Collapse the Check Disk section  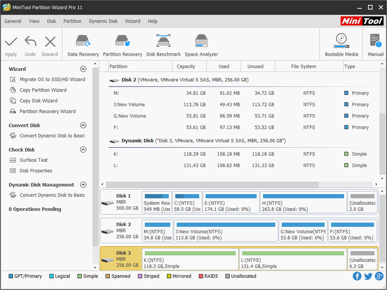click(x=83, y=150)
